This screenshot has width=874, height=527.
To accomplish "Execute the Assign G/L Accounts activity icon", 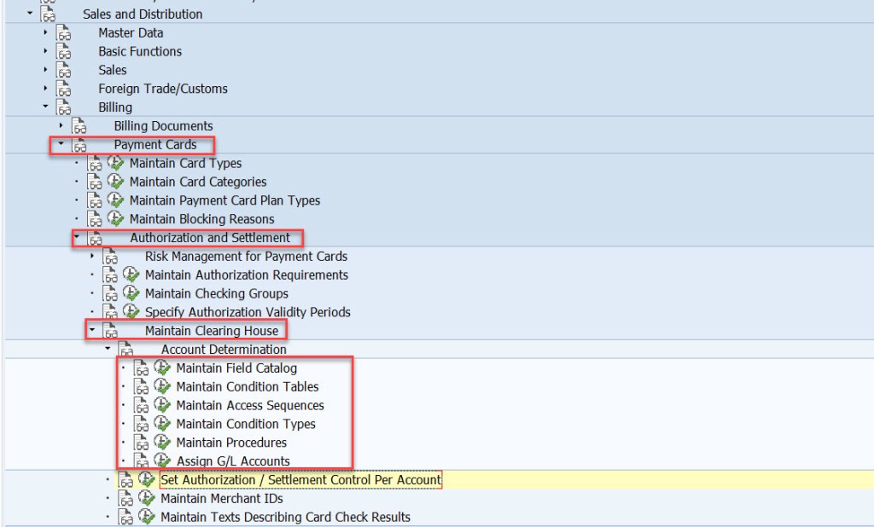I will point(160,460).
